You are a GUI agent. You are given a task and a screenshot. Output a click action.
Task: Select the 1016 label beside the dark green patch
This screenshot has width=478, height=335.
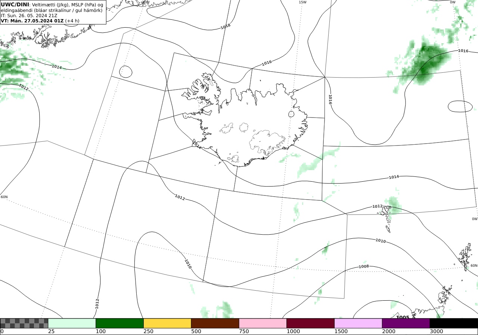coord(463,51)
